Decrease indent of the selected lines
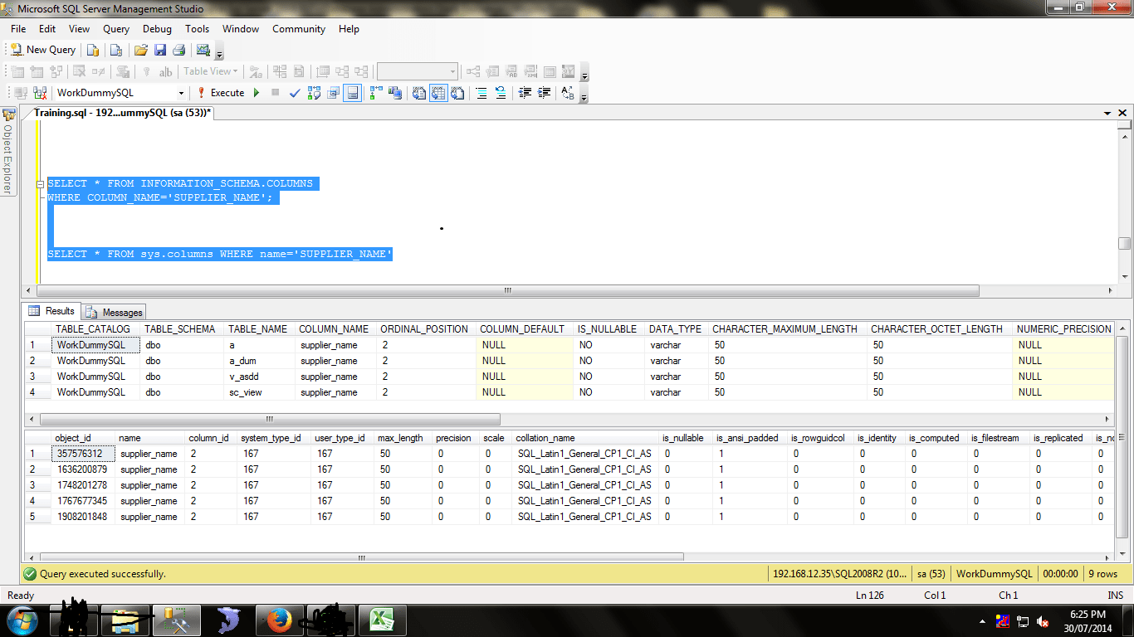 point(525,93)
